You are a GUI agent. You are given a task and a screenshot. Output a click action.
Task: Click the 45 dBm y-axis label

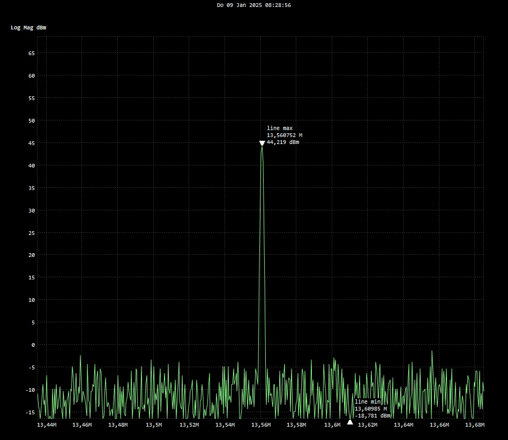tap(32, 143)
